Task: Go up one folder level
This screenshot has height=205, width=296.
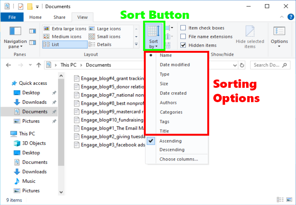Action: pos(39,65)
